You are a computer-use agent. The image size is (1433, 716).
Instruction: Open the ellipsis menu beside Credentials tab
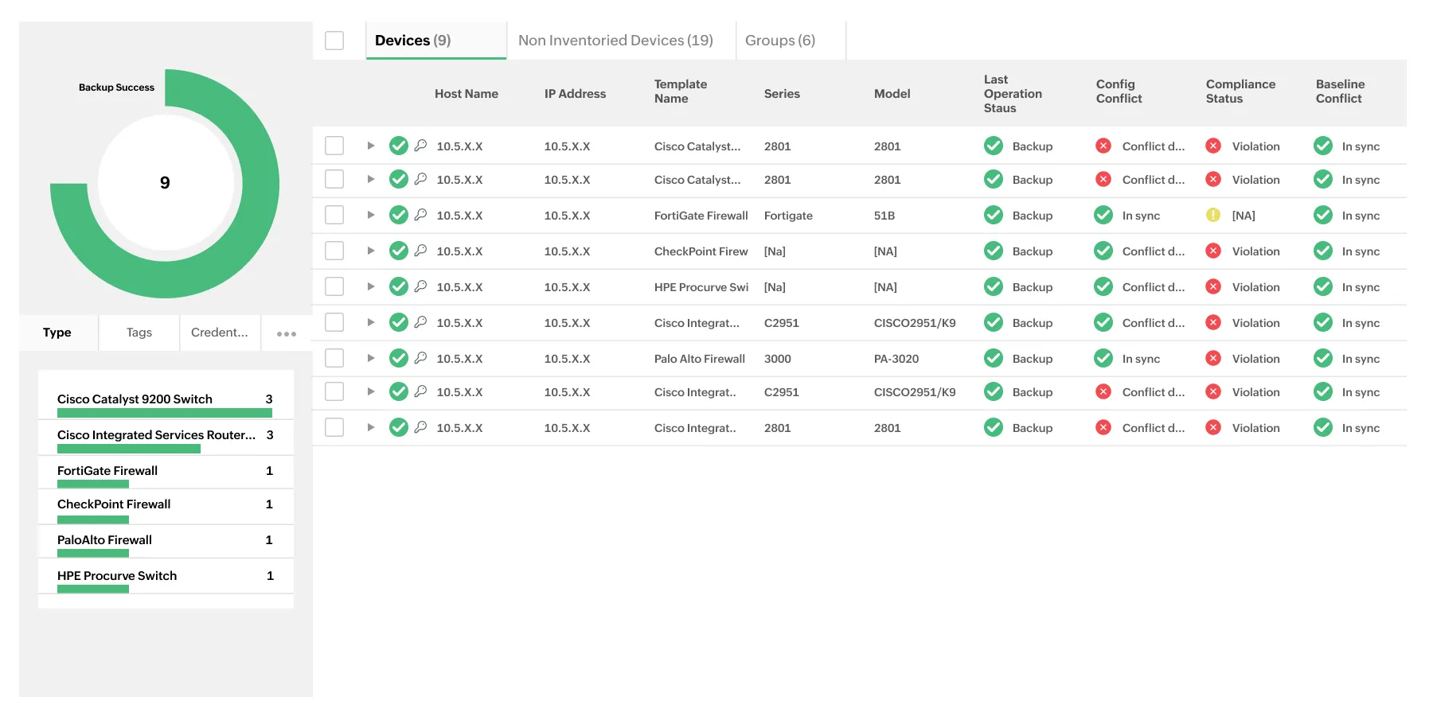pyautogui.click(x=285, y=333)
